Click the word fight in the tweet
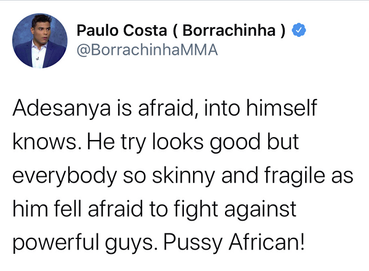Image resolution: width=369 pixels, height=271 pixels. pyautogui.click(x=196, y=210)
